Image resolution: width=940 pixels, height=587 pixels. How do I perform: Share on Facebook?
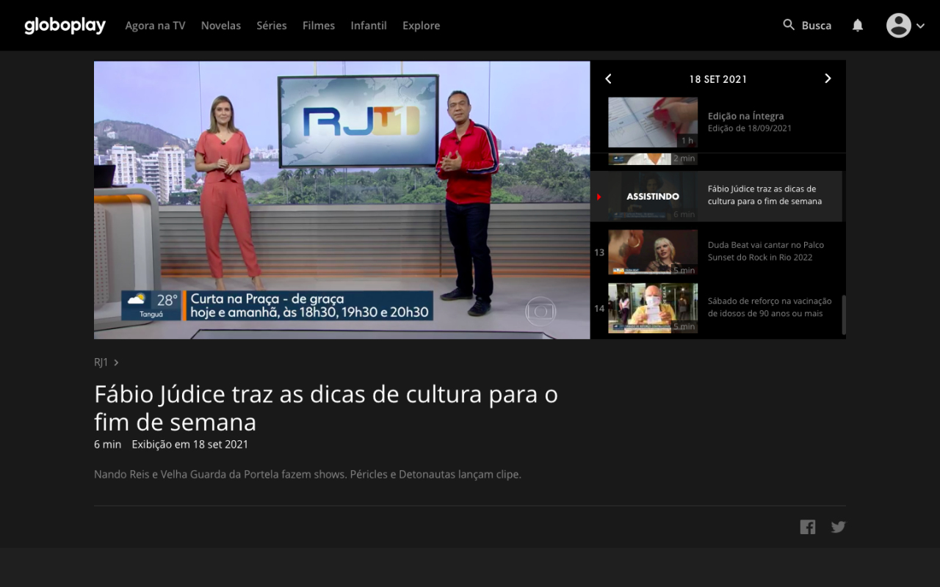click(808, 527)
